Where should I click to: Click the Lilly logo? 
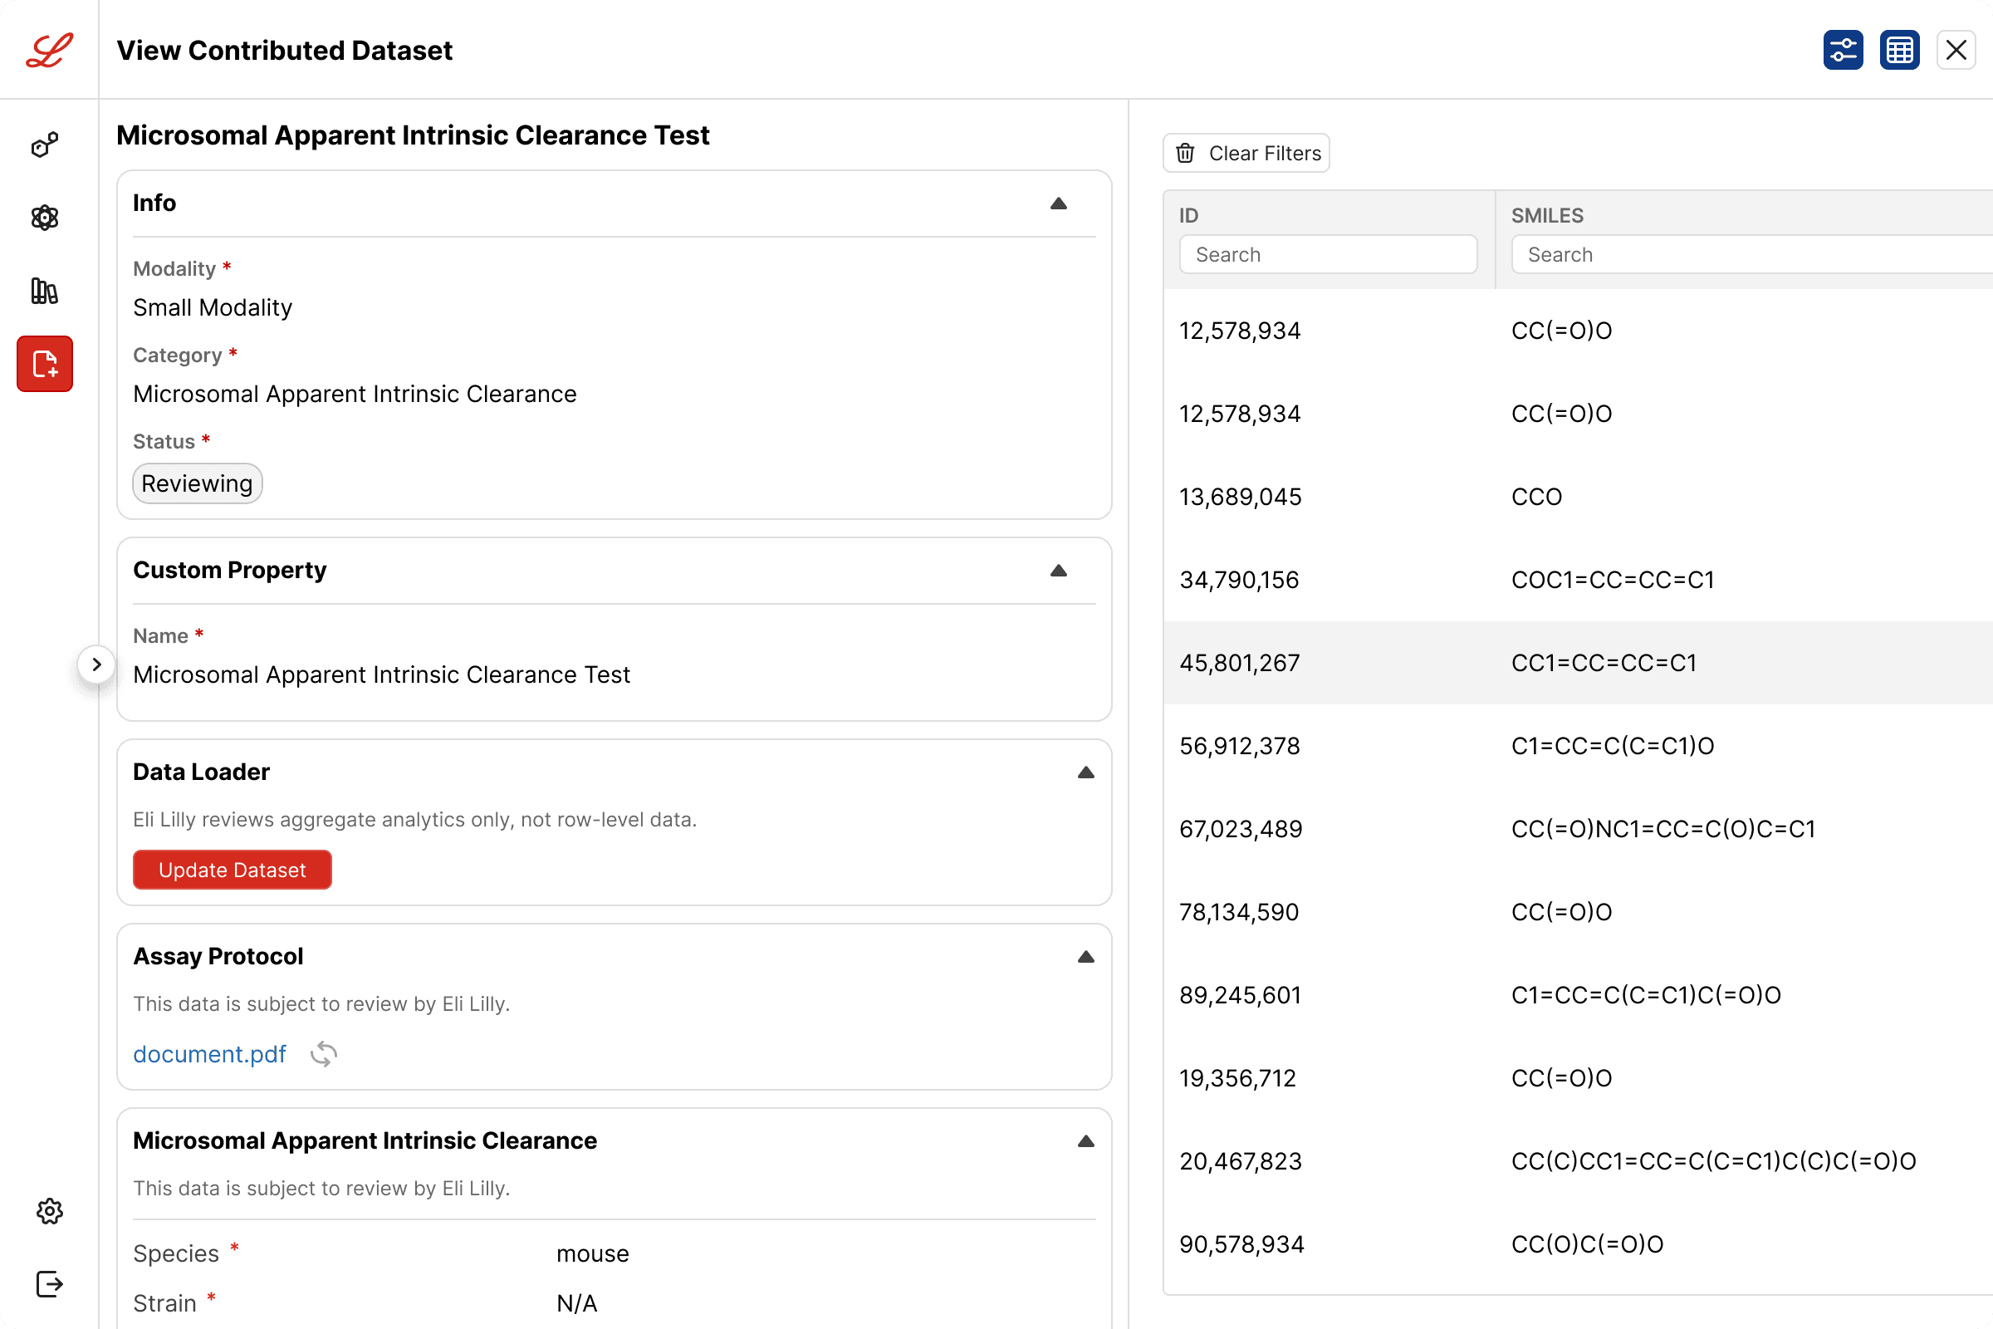pos(49,50)
